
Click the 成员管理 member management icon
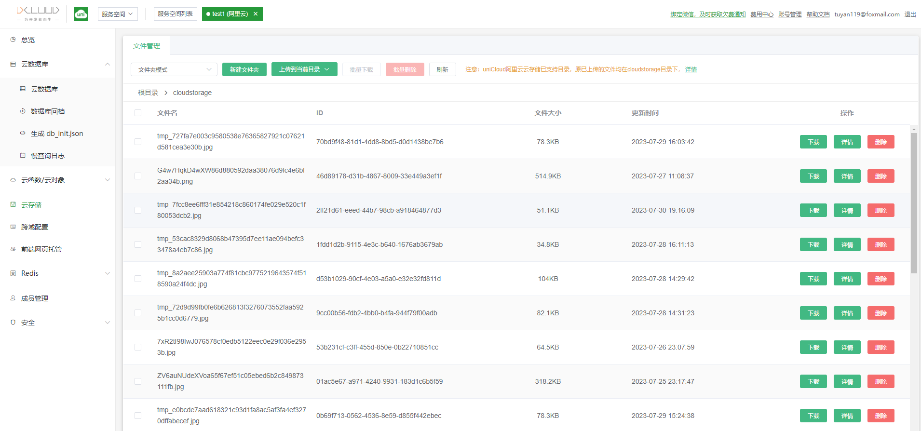coord(13,298)
